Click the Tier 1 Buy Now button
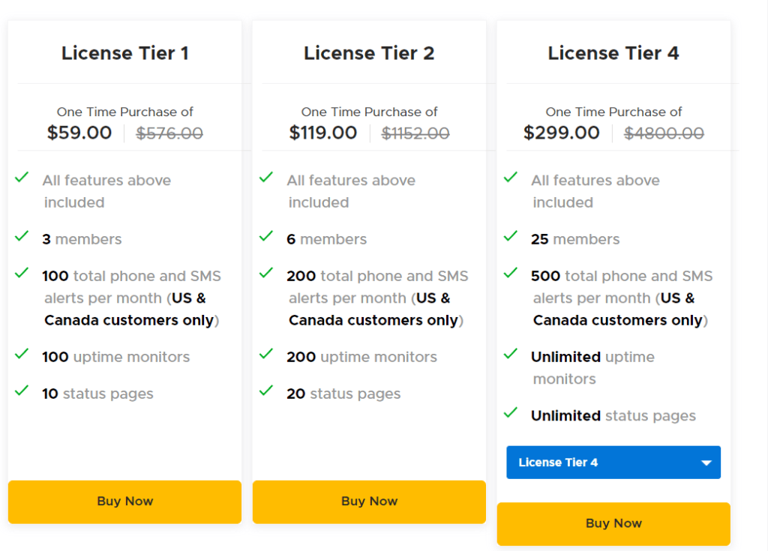768x551 pixels. (124, 502)
